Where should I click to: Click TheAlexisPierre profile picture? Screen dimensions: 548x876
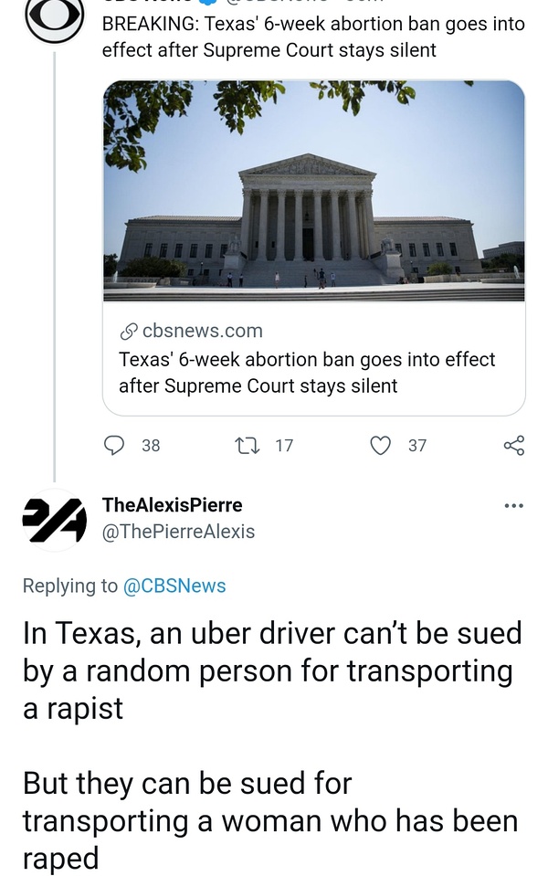tap(54, 520)
